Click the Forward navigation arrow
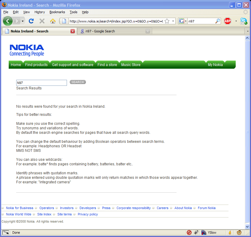This screenshot has width=251, height=237. click(17, 21)
